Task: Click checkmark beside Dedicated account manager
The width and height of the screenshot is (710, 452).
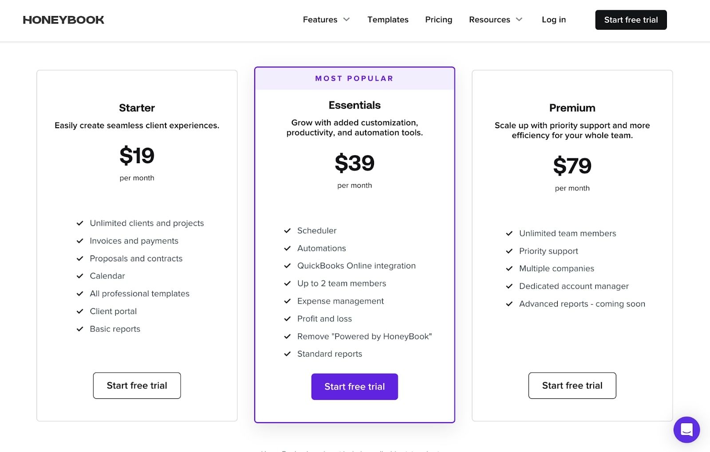Action: (x=509, y=286)
